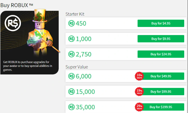Click the 19% more red badge
Image resolution: width=188 pixels, height=113 pixels.
pyautogui.click(x=139, y=92)
